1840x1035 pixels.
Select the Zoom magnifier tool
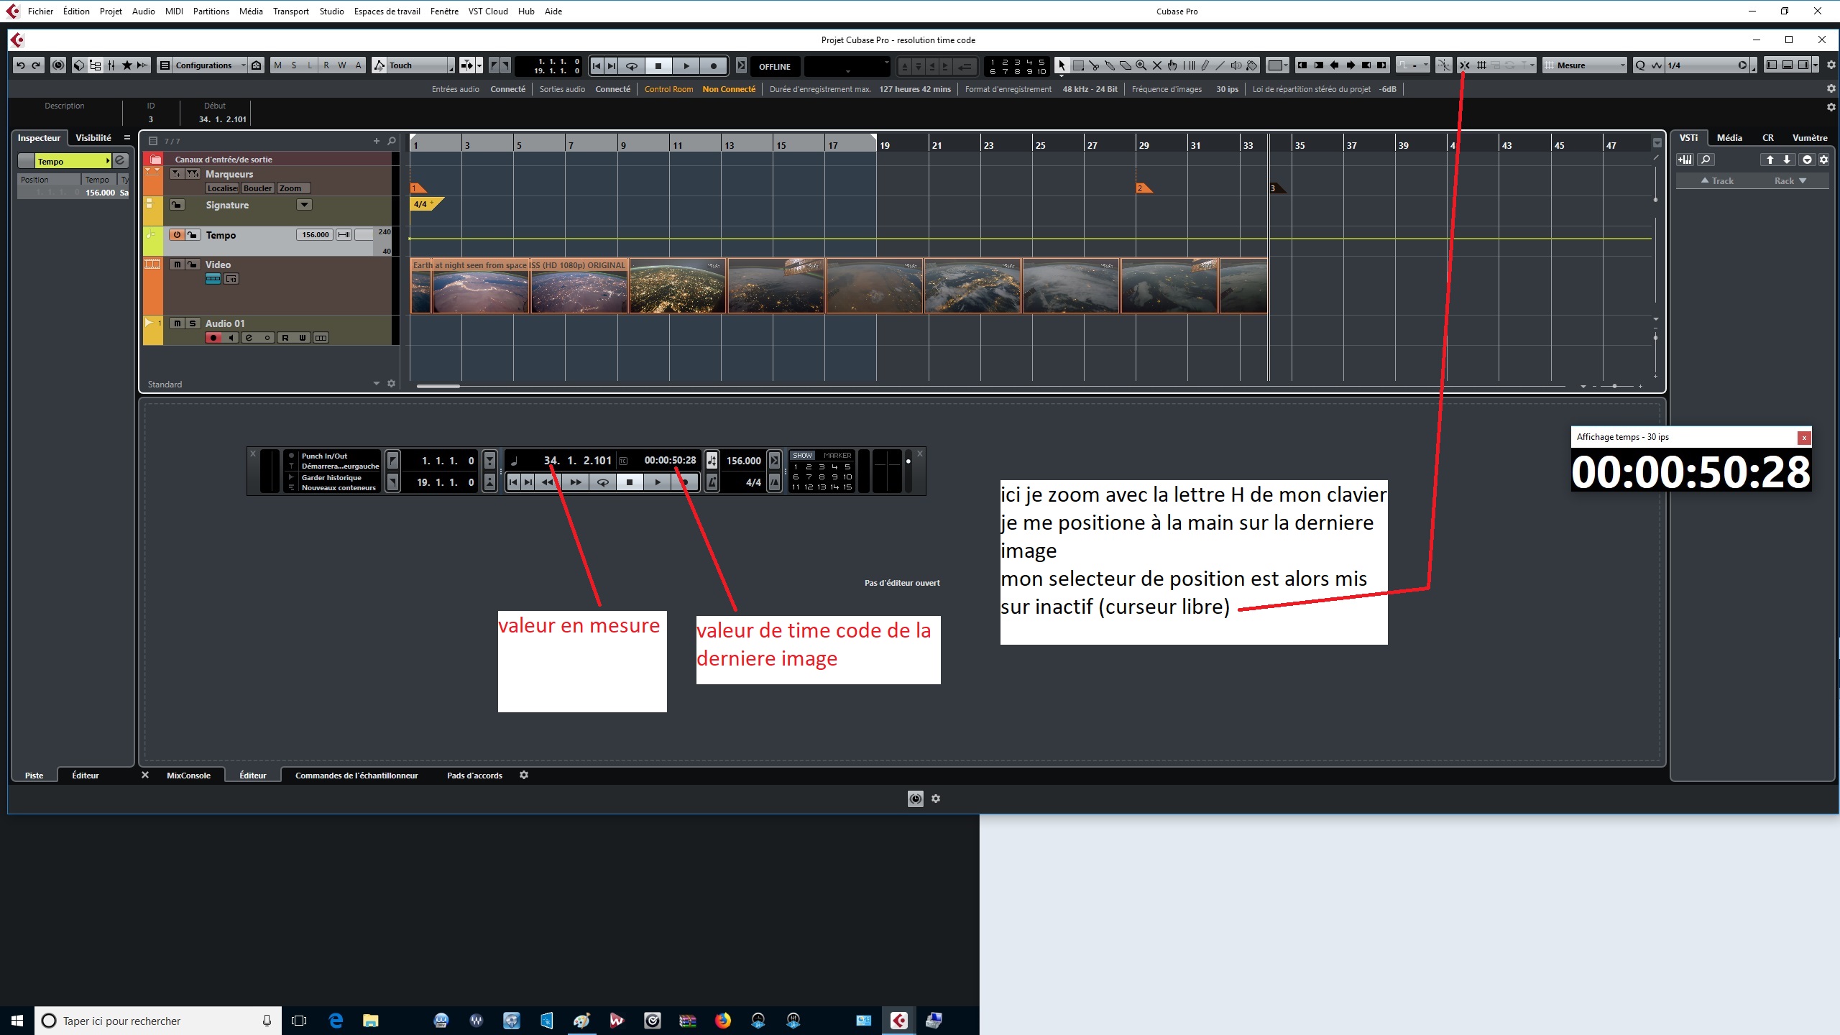pyautogui.click(x=1141, y=65)
